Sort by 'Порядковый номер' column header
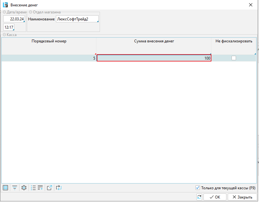Screen dimensions: 259x202 (49, 41)
